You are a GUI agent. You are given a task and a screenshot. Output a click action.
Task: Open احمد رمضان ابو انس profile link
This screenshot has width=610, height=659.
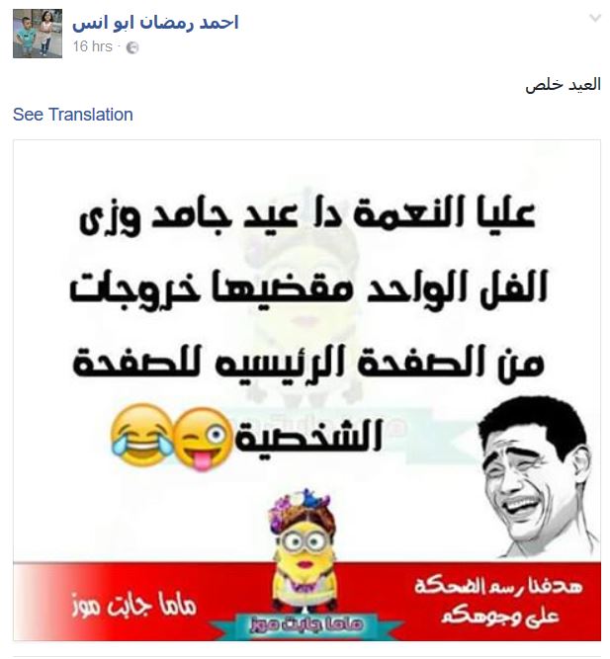pyautogui.click(x=155, y=23)
